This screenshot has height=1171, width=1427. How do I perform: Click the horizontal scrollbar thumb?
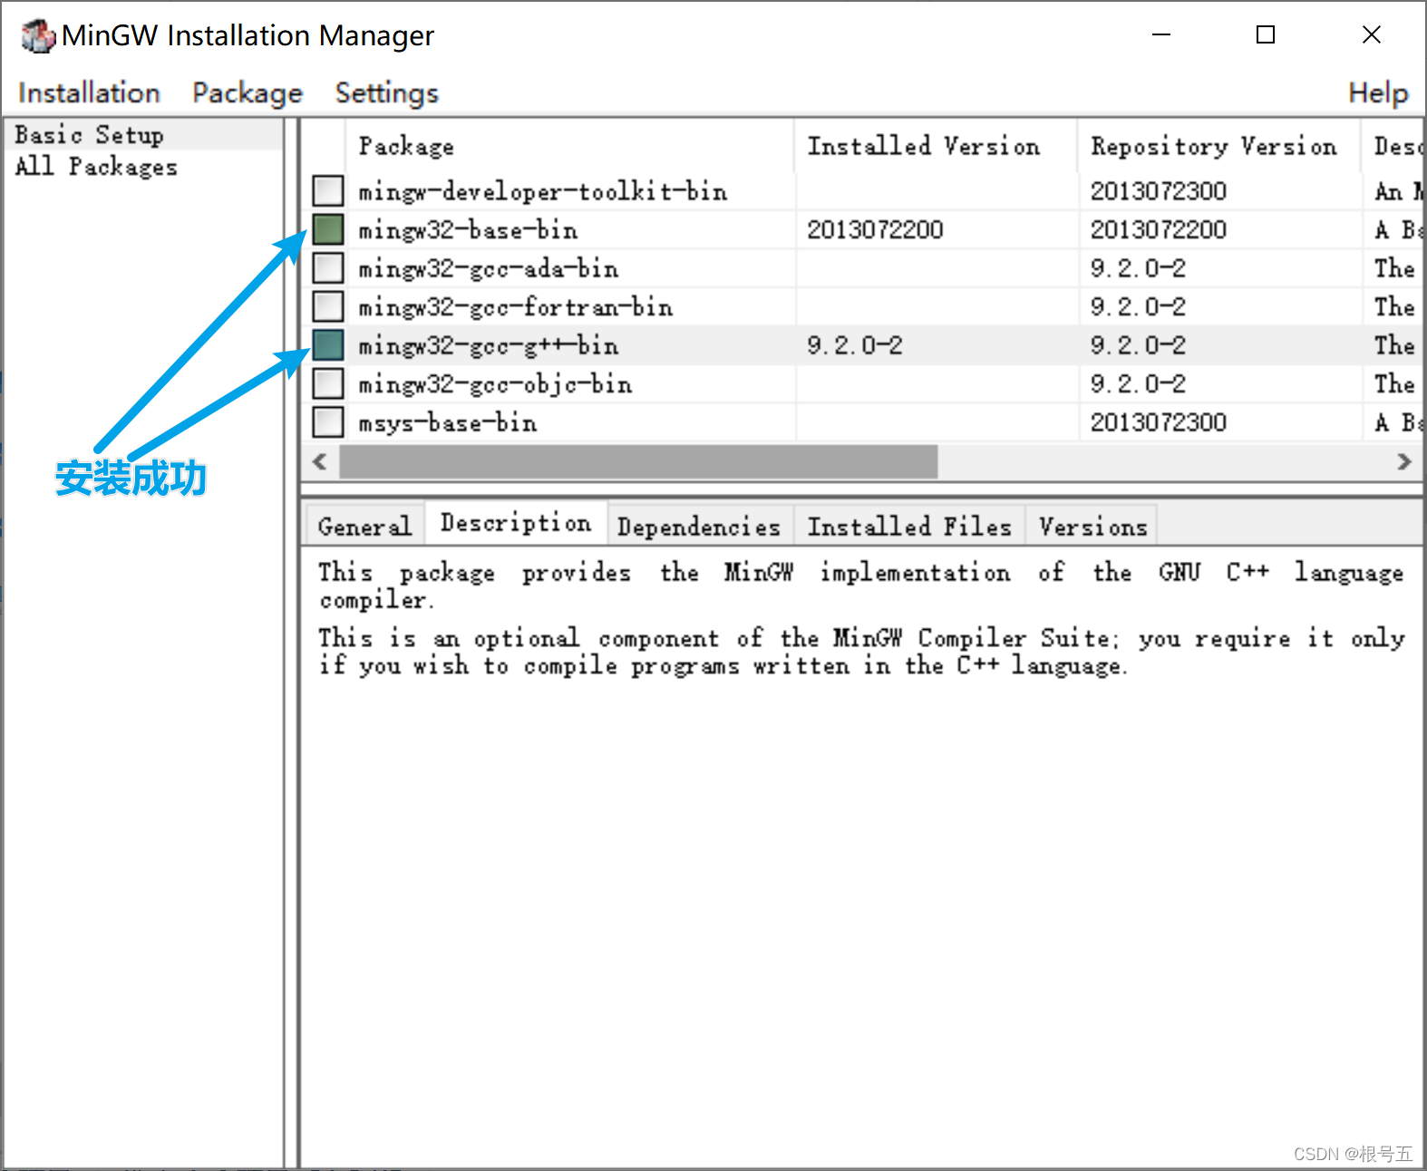pos(638,461)
